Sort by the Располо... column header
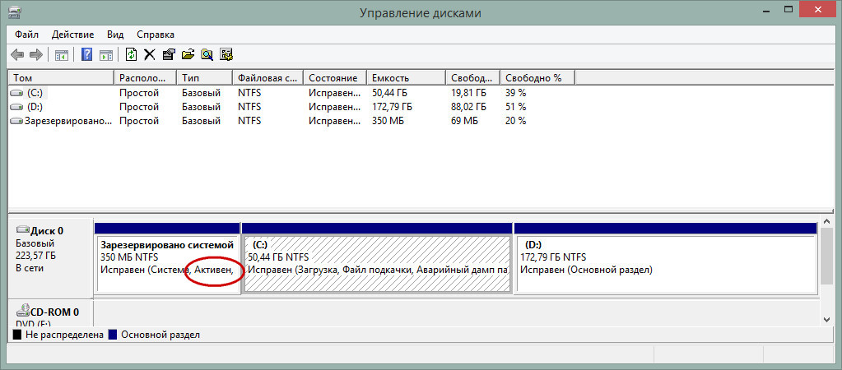This screenshot has width=842, height=370. pyautogui.click(x=146, y=78)
